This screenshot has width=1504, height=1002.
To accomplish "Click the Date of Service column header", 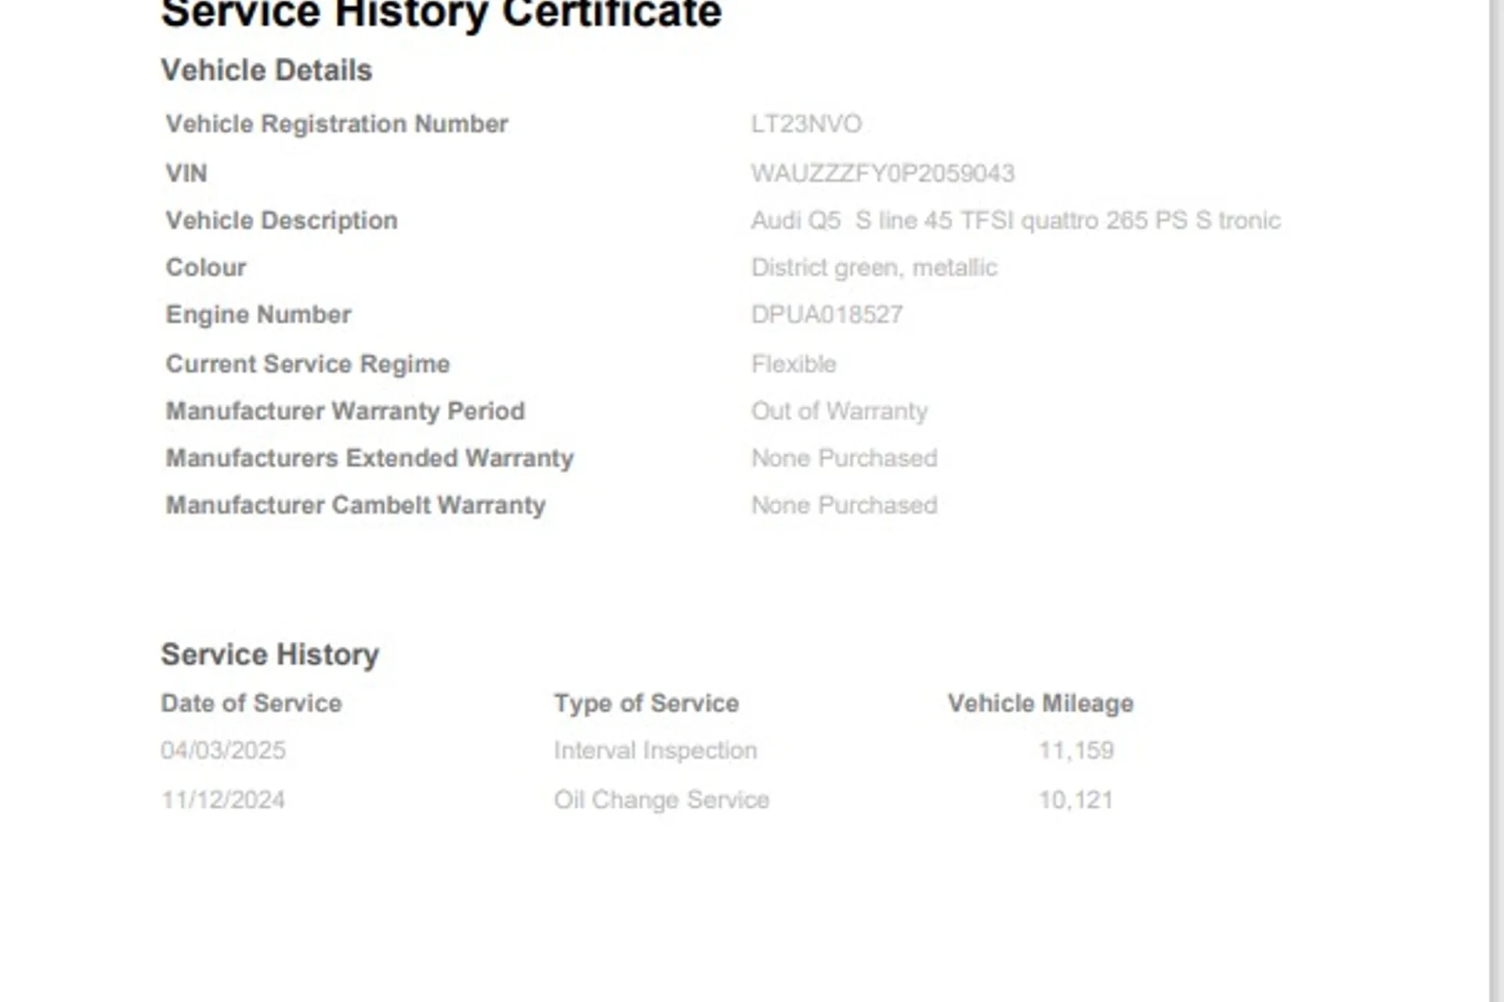I will 251,703.
